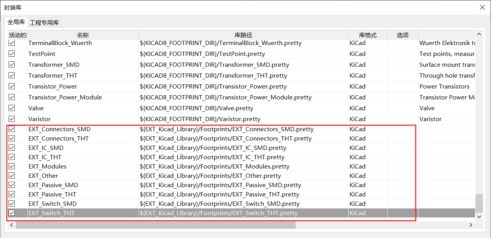Screen dimensions: 491x238
Task: Uncheck the Transformer_SMD library checkbox
Action: 12,64
